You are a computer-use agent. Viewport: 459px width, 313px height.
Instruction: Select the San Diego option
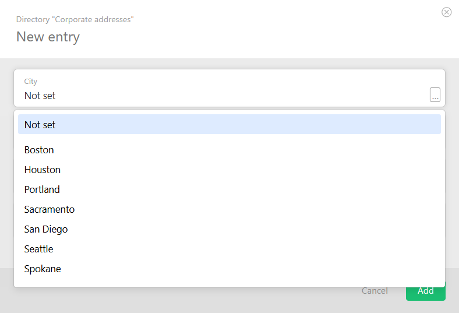click(46, 229)
